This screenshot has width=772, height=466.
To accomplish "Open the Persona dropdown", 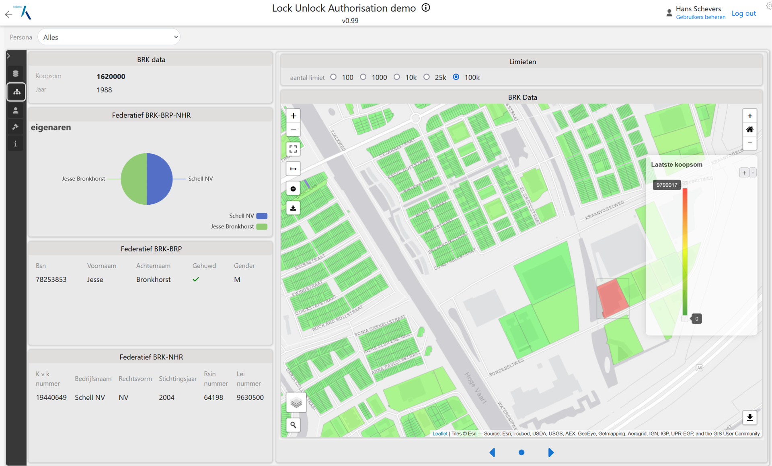I will pos(109,37).
